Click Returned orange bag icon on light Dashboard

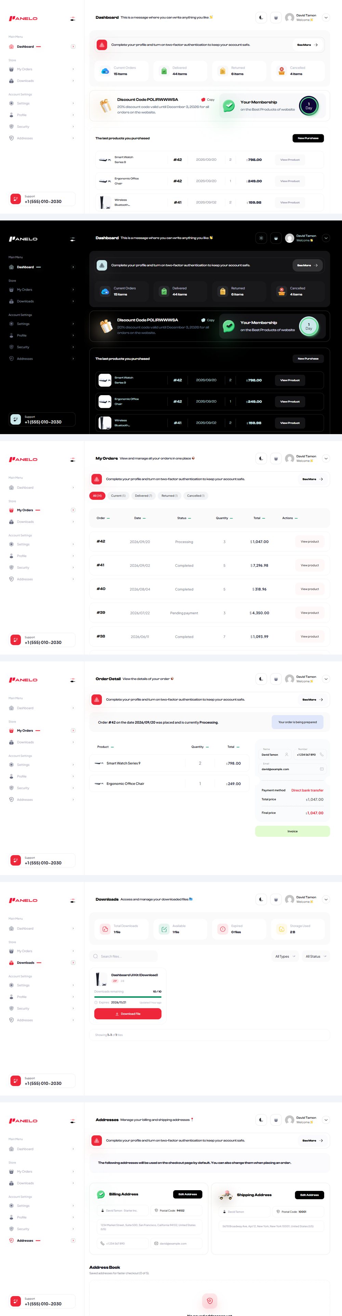pyautogui.click(x=222, y=71)
